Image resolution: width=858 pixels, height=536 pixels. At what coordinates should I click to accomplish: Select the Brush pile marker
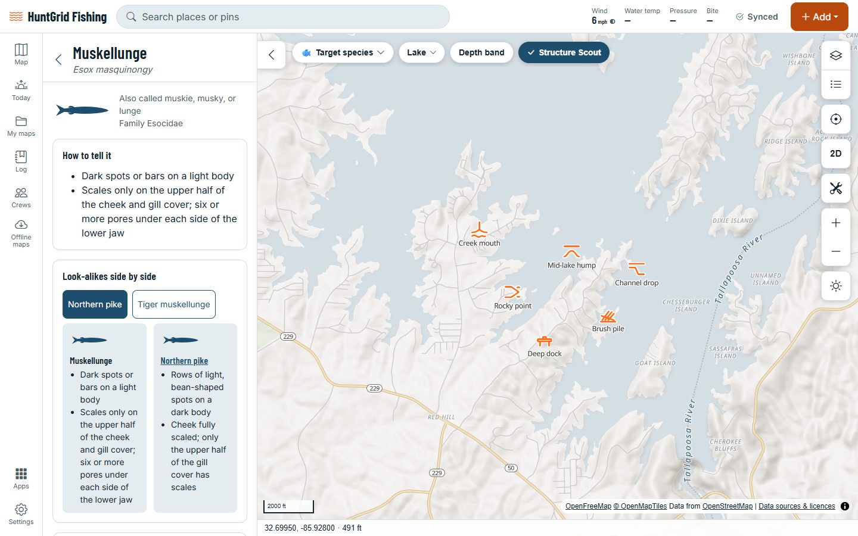(x=608, y=316)
